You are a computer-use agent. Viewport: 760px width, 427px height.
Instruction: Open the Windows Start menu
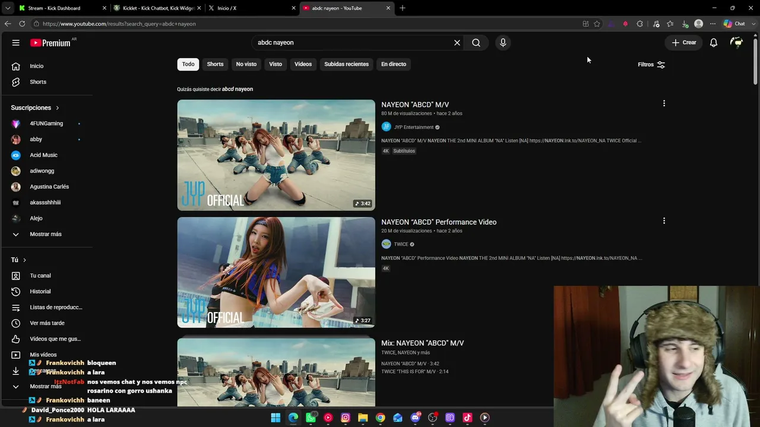275,418
